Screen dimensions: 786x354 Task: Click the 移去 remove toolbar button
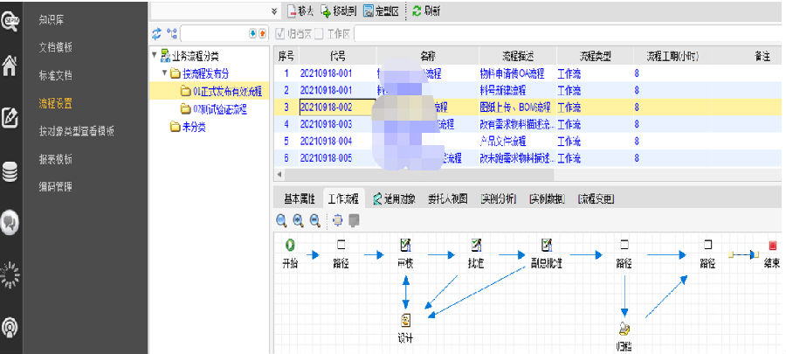300,11
